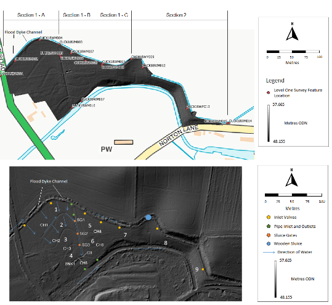The width and height of the screenshot is (332, 305).
Task: Click the area number 7 on the lower map
Action: click(126, 235)
